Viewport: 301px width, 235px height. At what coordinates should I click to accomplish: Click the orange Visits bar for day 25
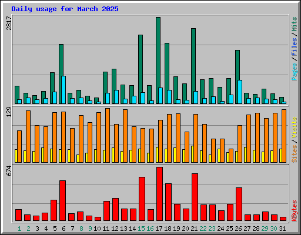click(x=231, y=156)
